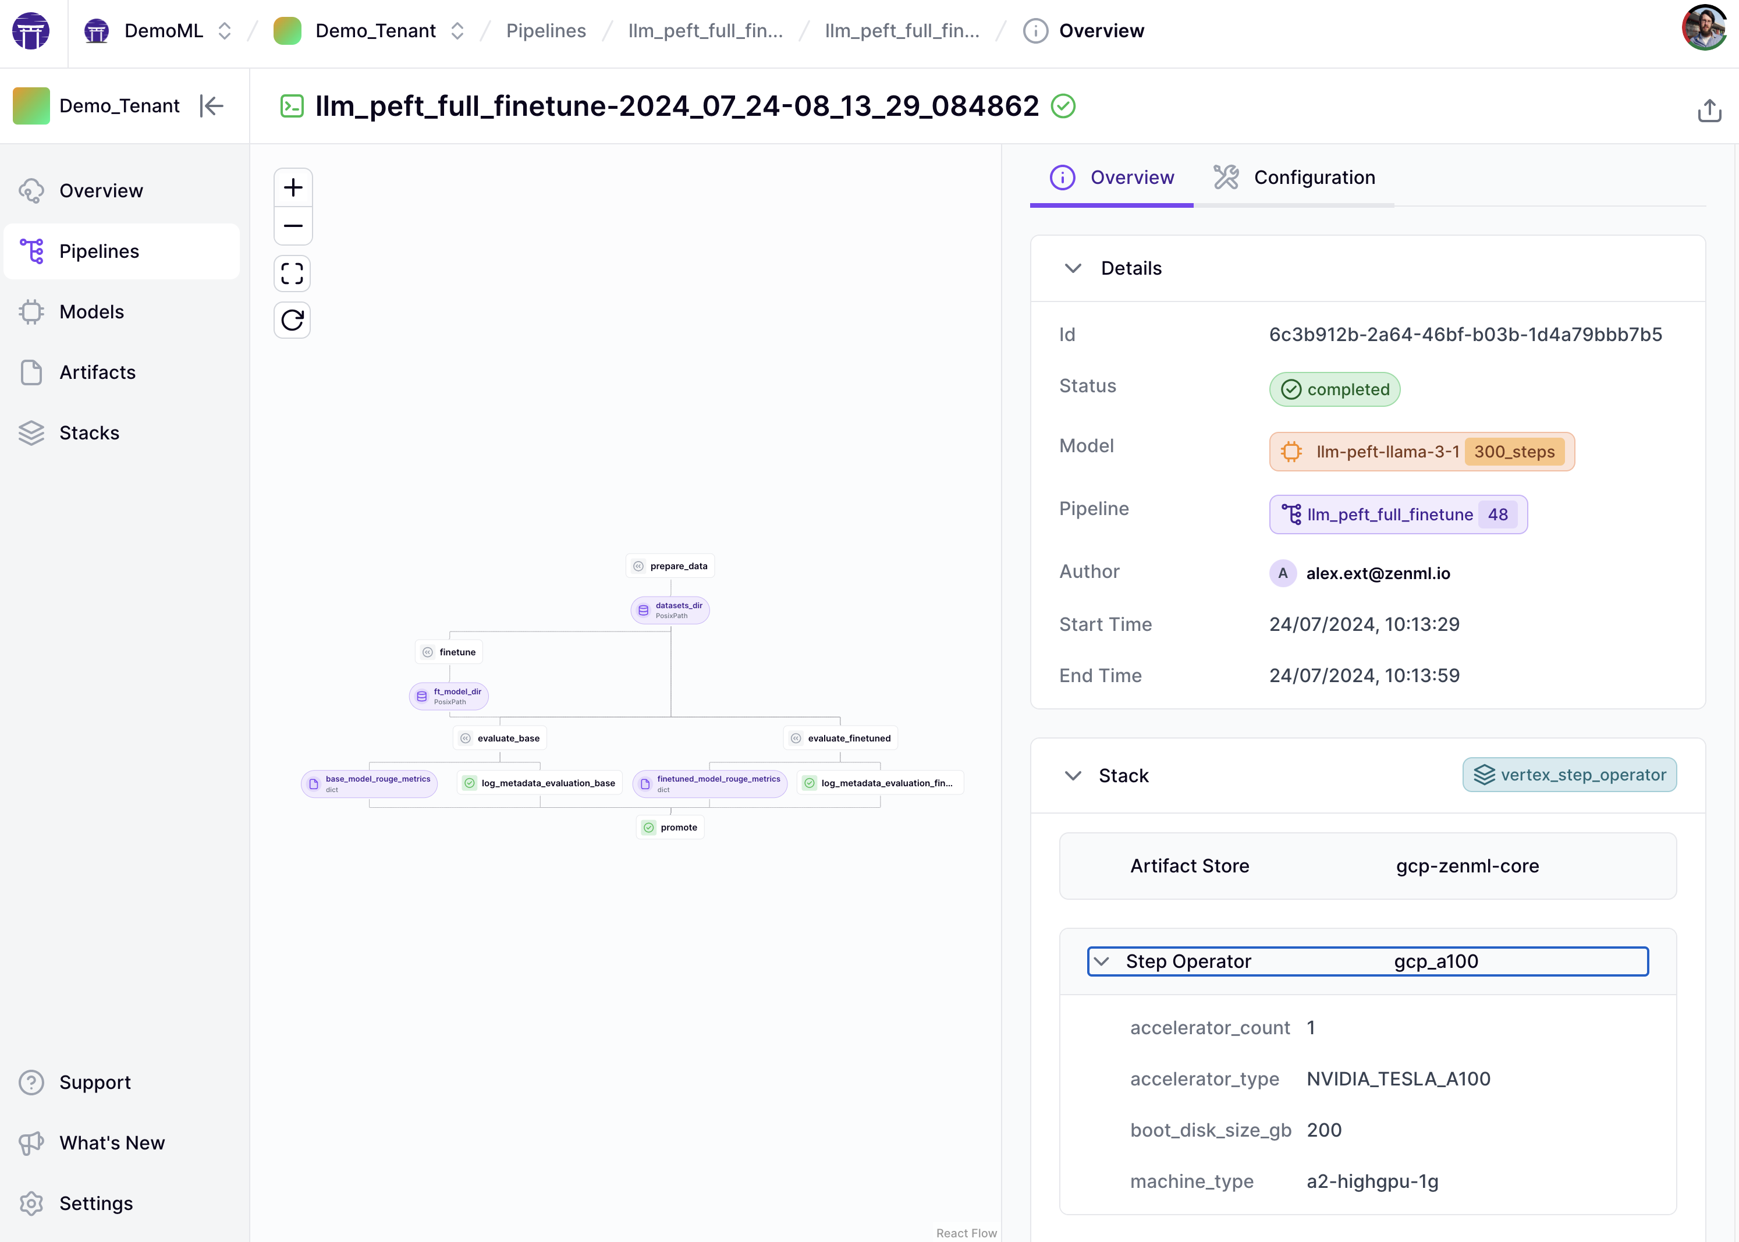Click the ZenML logo home icon
The width and height of the screenshot is (1739, 1242).
tap(31, 31)
